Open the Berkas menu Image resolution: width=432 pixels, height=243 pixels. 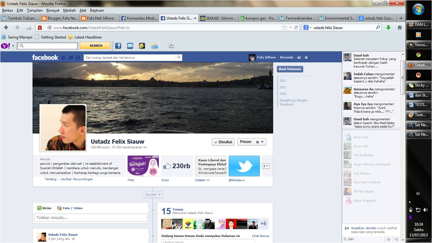tap(8, 10)
